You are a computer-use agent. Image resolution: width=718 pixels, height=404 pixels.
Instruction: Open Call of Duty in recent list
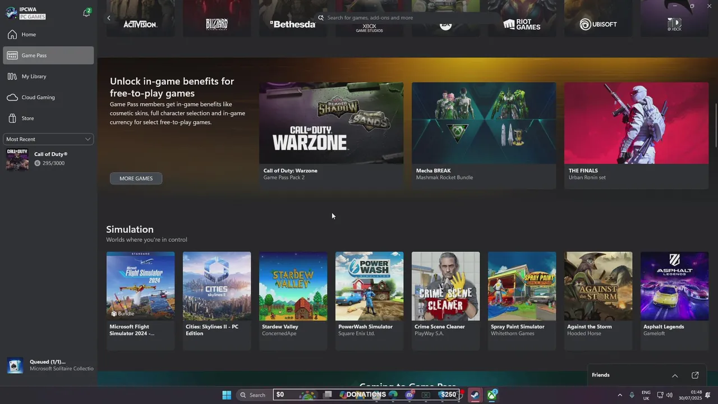[x=48, y=159]
